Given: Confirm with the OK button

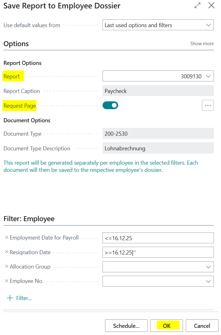Looking at the screenshot, I should click(x=166, y=326).
